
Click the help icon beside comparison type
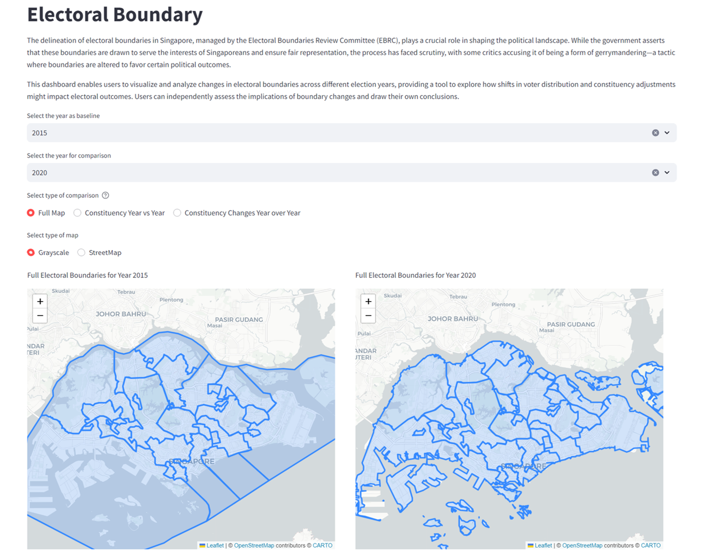(x=105, y=195)
